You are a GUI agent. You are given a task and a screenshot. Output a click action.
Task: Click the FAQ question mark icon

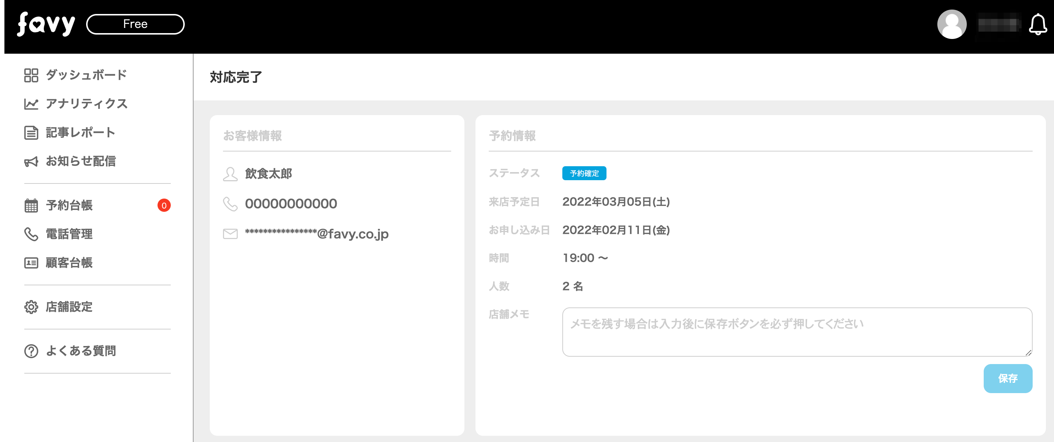coord(31,351)
